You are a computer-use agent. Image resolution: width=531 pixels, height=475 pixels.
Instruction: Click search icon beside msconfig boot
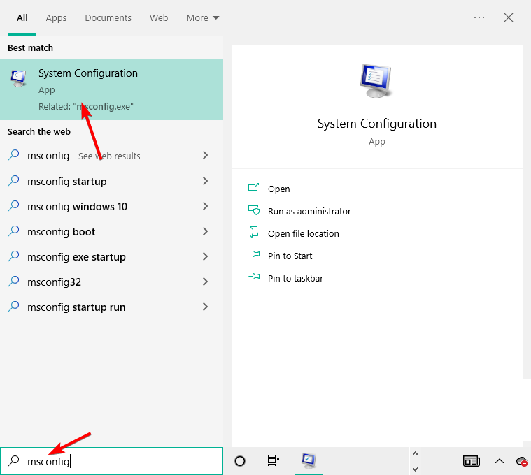point(13,231)
